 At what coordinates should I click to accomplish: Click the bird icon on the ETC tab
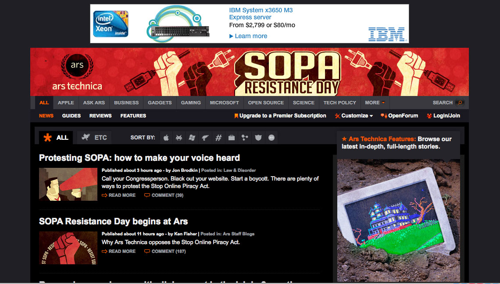86,137
